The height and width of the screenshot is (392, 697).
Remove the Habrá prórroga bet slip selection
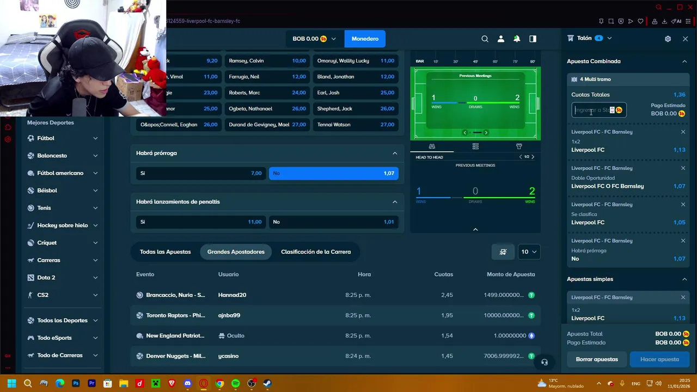click(x=683, y=241)
